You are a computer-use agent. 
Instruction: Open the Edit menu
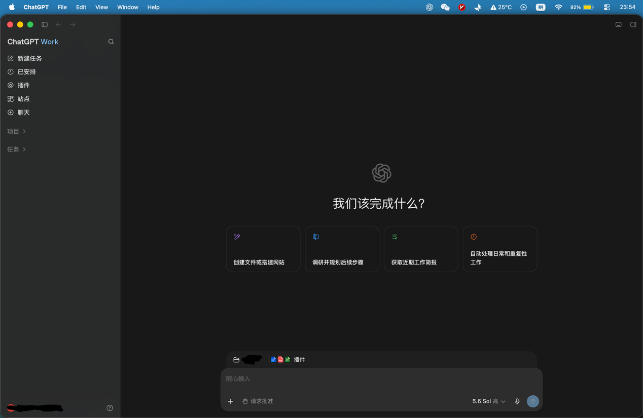tap(81, 7)
